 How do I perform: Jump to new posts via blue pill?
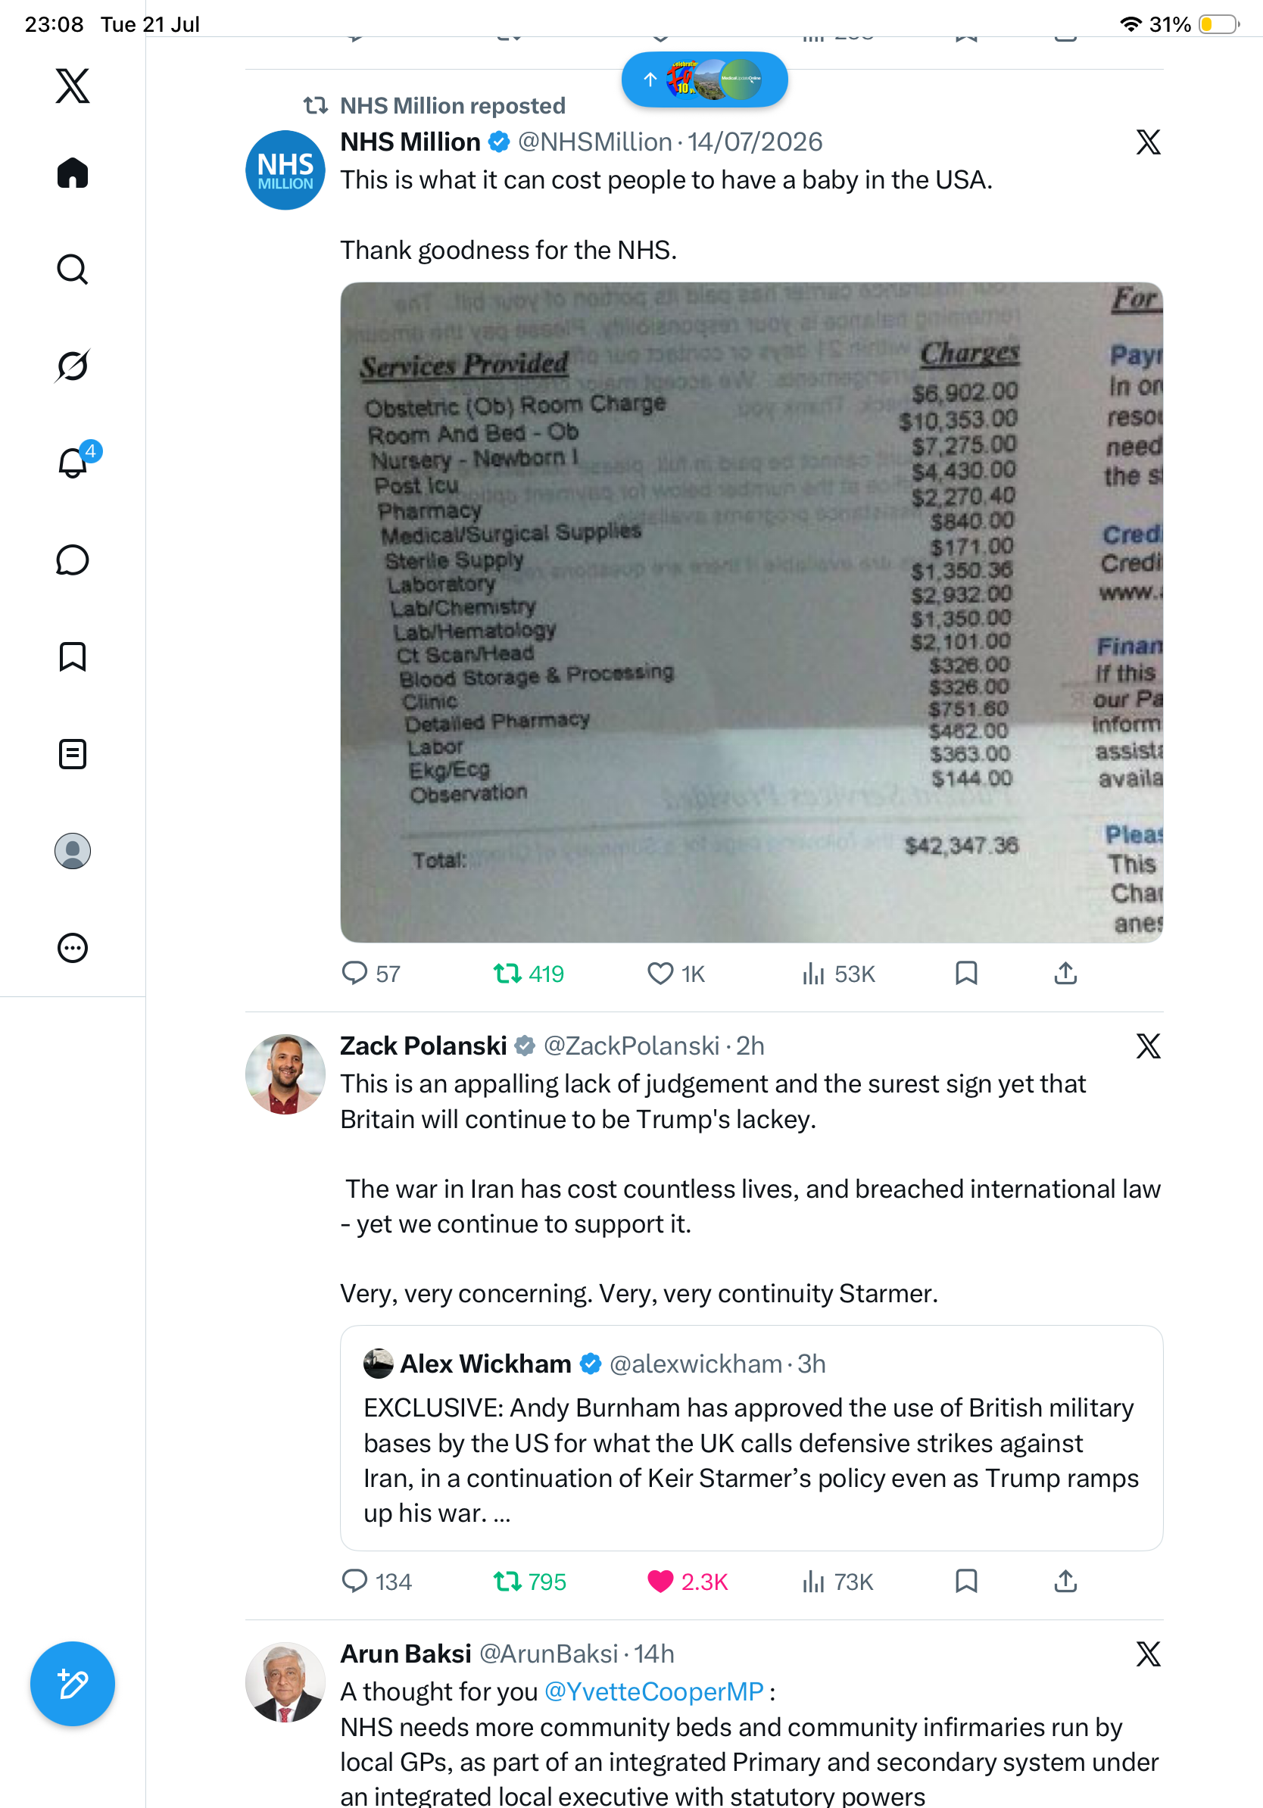(x=705, y=79)
